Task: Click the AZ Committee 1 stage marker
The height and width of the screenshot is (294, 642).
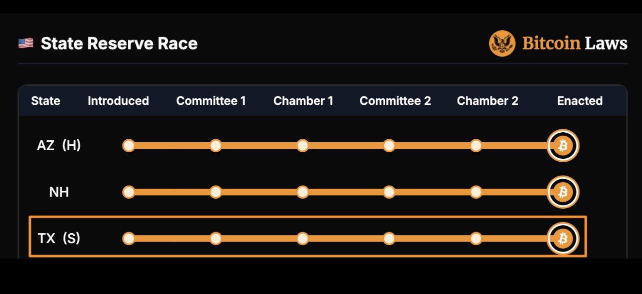Action: click(x=215, y=146)
